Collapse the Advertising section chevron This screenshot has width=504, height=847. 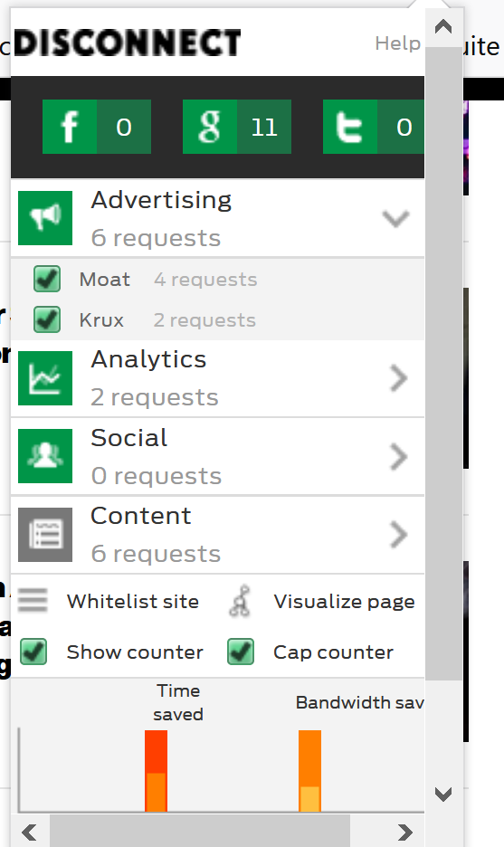396,219
